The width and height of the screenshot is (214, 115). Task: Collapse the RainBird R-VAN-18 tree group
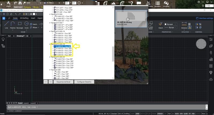tap(50, 44)
